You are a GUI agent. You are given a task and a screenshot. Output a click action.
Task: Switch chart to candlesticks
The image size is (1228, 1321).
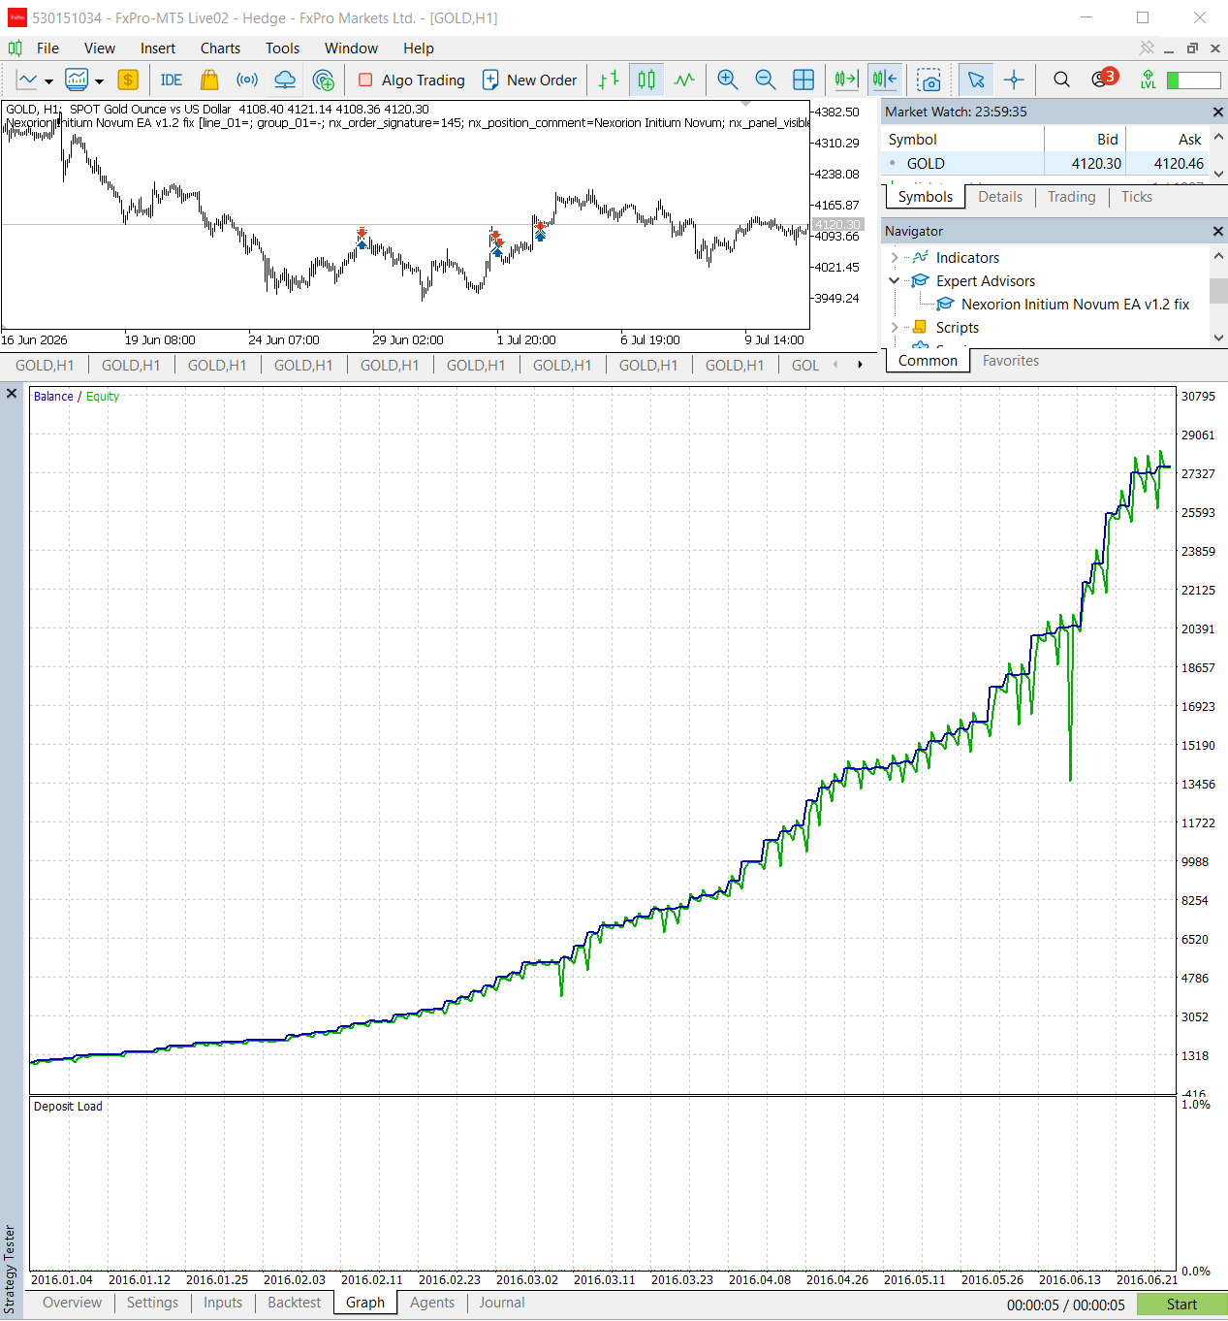tap(646, 81)
